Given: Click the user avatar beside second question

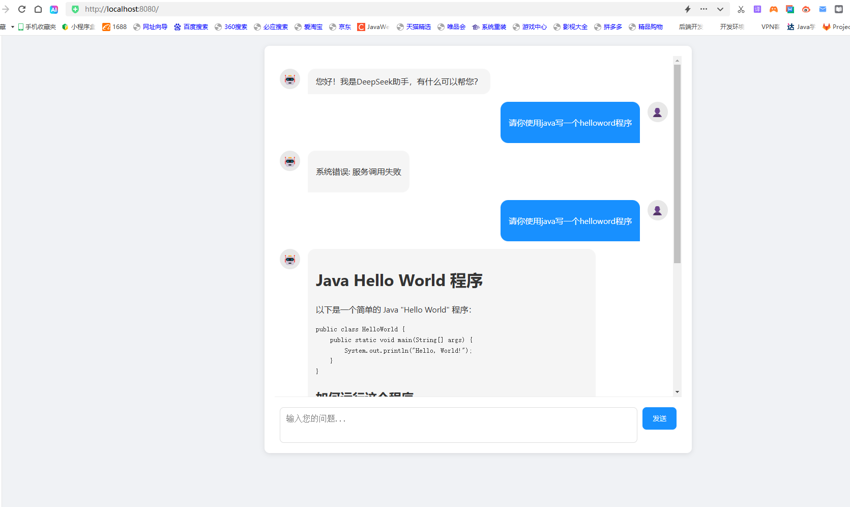Looking at the screenshot, I should point(657,210).
